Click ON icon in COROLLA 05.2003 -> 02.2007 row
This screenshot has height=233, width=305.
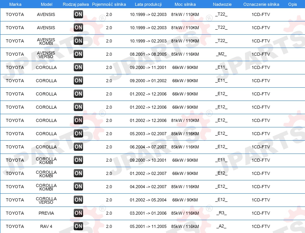point(78,134)
